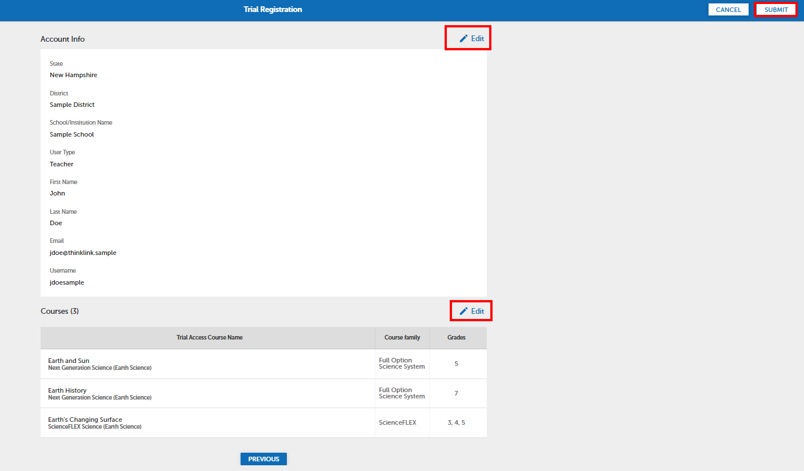Cancel the trial registration
804x471 pixels.
[728, 9]
